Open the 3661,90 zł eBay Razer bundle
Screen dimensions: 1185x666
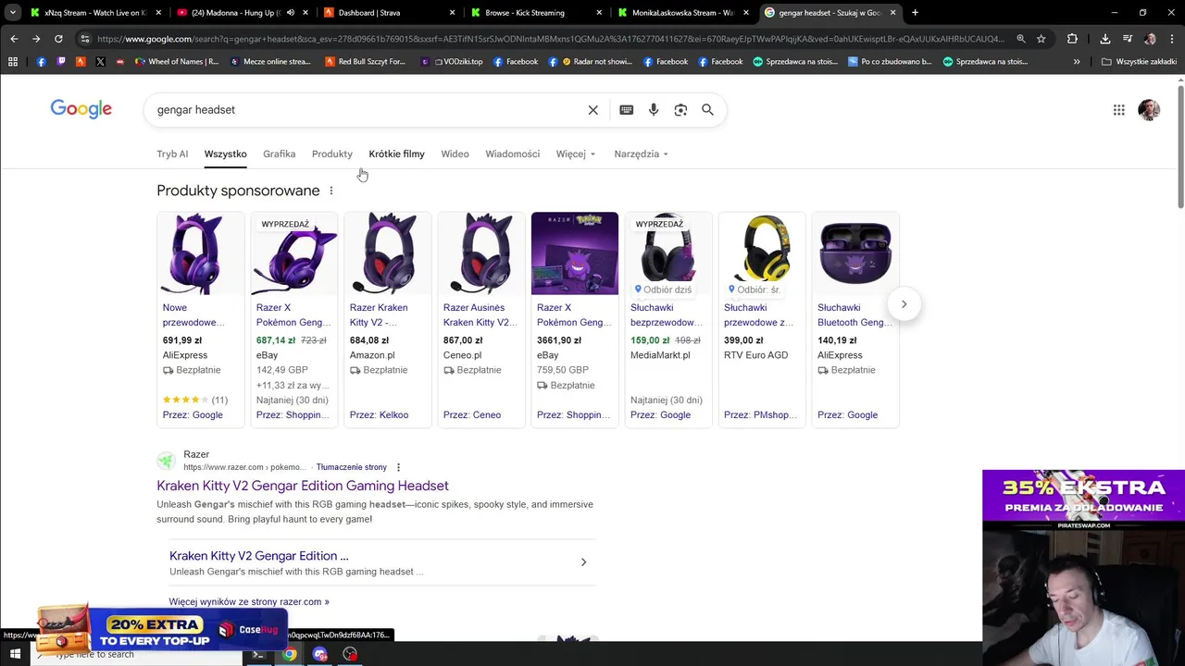tap(575, 319)
